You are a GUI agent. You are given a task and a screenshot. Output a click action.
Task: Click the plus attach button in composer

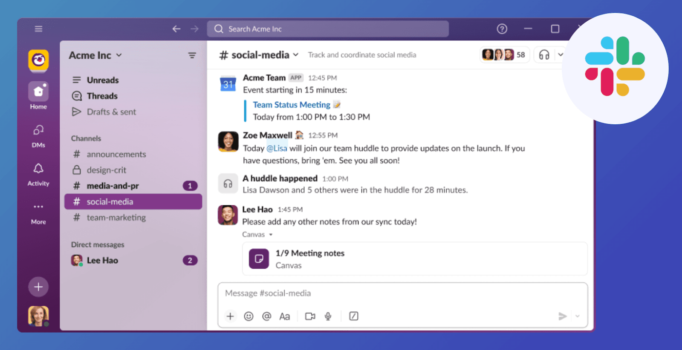coord(230,316)
